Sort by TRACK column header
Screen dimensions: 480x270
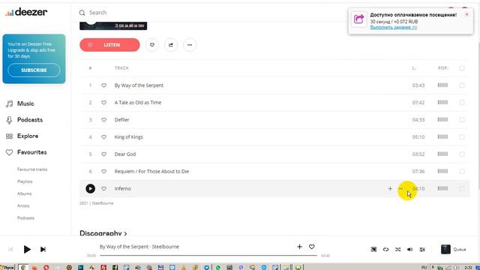(121, 68)
